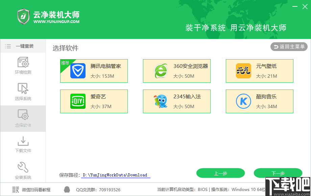311x196 pixels.
Task: Toggle selection of the 2345输入法 software card
Action: (x=176, y=101)
